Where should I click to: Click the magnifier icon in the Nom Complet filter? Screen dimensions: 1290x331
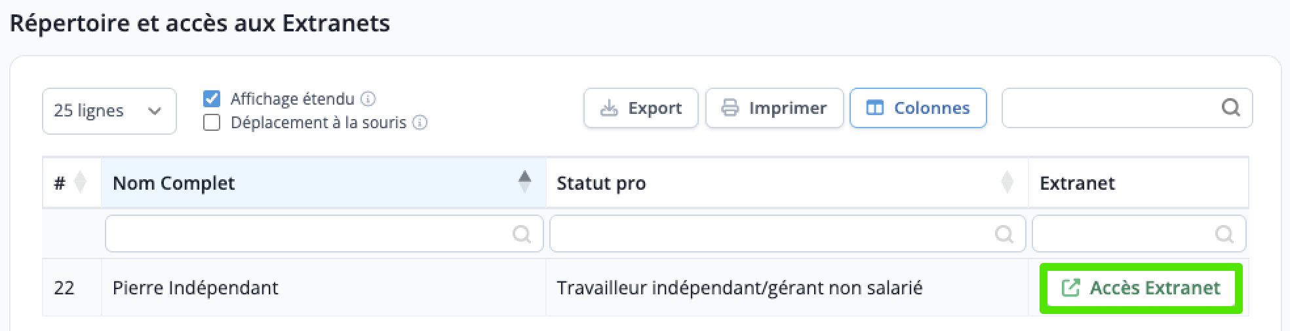pyautogui.click(x=522, y=234)
